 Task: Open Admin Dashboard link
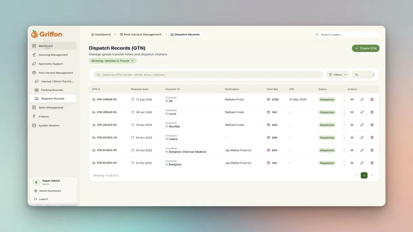48,191
